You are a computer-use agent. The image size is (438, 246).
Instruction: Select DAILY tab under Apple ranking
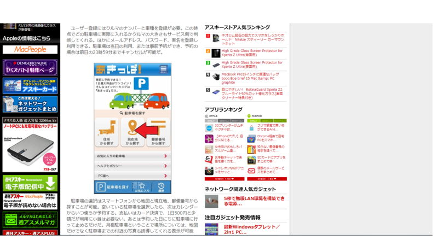211,121
